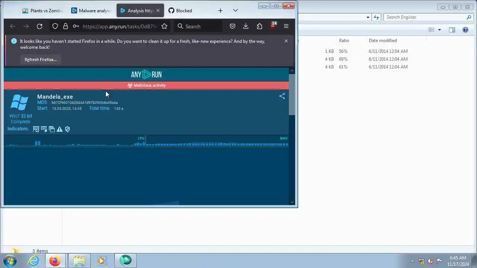
Task: Click the Explorer search magnifier icon
Action: pyautogui.click(x=469, y=17)
